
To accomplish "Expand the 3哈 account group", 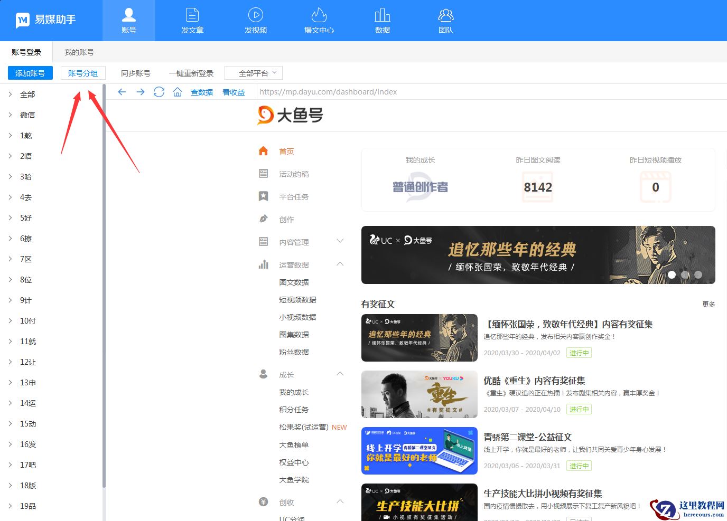I will [x=10, y=177].
